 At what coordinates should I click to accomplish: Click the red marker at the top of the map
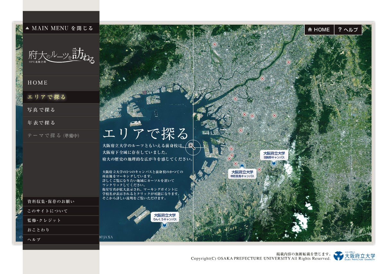214,44
